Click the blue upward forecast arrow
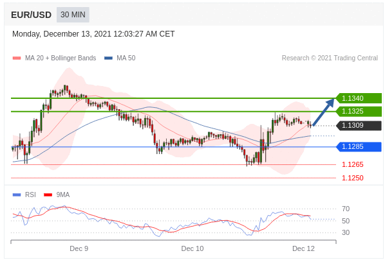Viewport: 385px width, 260px height. (x=324, y=112)
